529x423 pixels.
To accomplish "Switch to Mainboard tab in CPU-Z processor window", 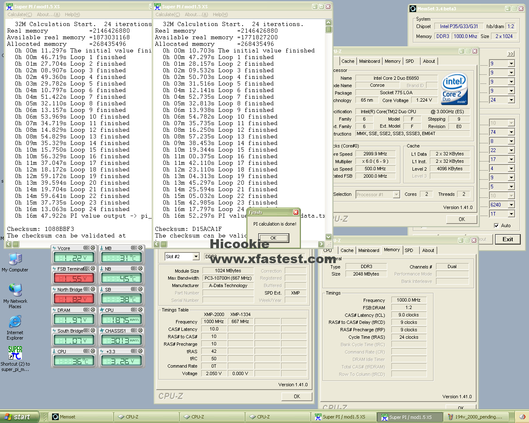I will pyautogui.click(x=369, y=61).
